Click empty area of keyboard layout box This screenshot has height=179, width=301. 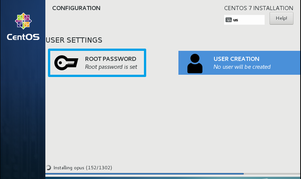click(x=252, y=20)
